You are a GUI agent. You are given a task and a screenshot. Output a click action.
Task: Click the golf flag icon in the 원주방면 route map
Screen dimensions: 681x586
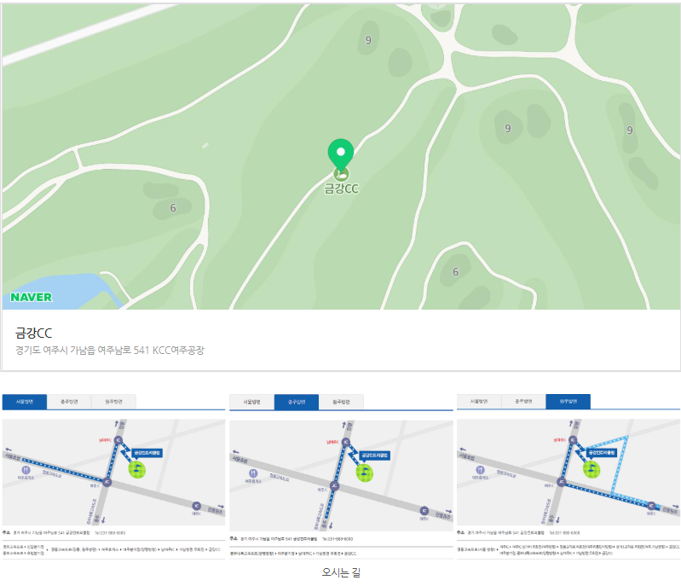(x=592, y=469)
